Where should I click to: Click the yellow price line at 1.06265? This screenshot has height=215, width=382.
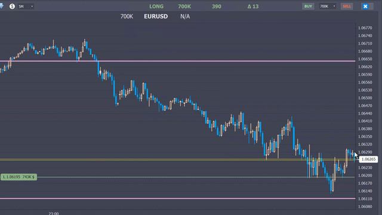click(177, 159)
